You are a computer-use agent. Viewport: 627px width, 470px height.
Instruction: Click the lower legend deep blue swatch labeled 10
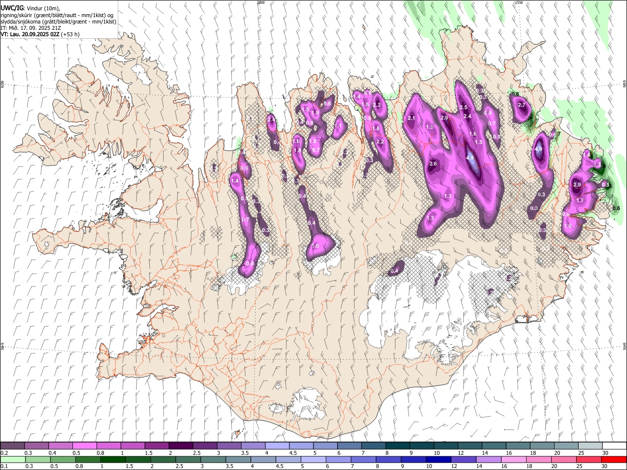(438, 459)
